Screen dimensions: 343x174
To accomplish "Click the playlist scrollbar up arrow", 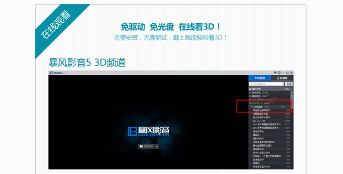I will 292,92.
